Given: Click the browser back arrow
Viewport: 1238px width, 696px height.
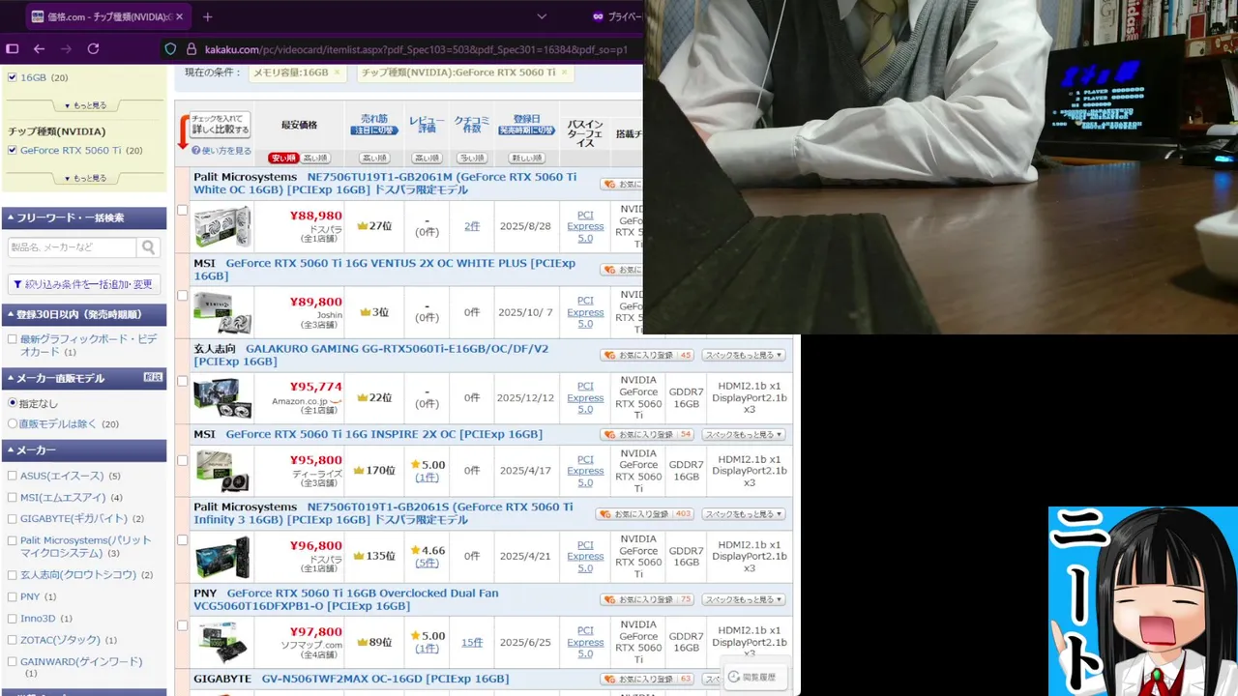Looking at the screenshot, I should click(39, 48).
